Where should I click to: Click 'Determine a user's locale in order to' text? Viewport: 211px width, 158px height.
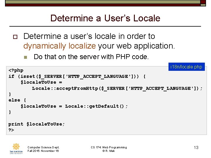89,36
